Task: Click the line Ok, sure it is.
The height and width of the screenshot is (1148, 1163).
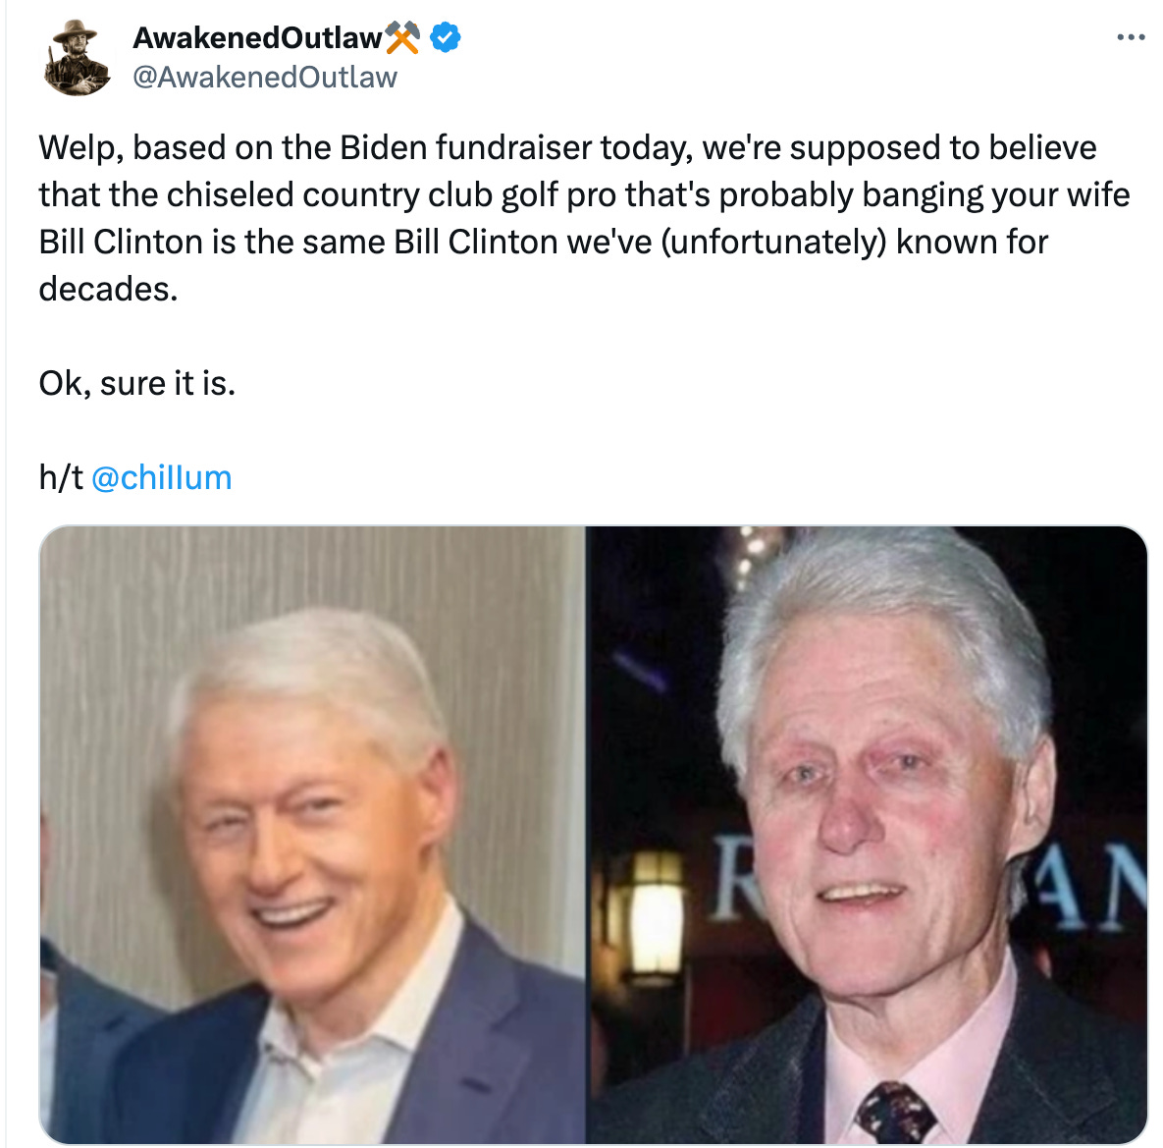Action: [x=137, y=384]
